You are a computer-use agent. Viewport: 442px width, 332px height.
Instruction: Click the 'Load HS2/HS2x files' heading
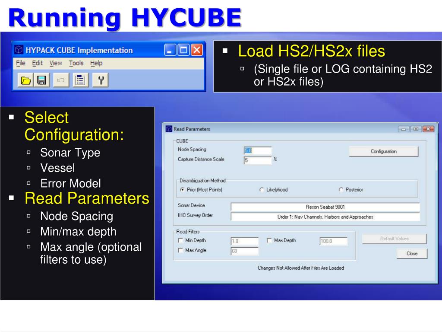[x=312, y=51]
